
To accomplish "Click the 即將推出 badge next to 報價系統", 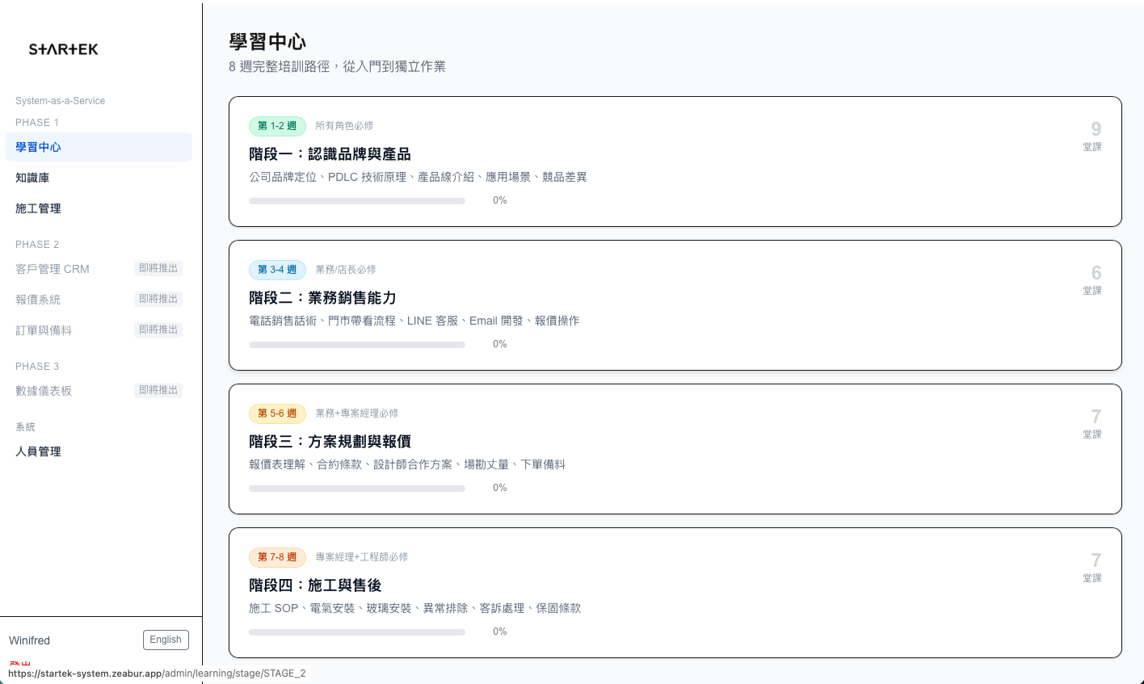I will coord(158,299).
